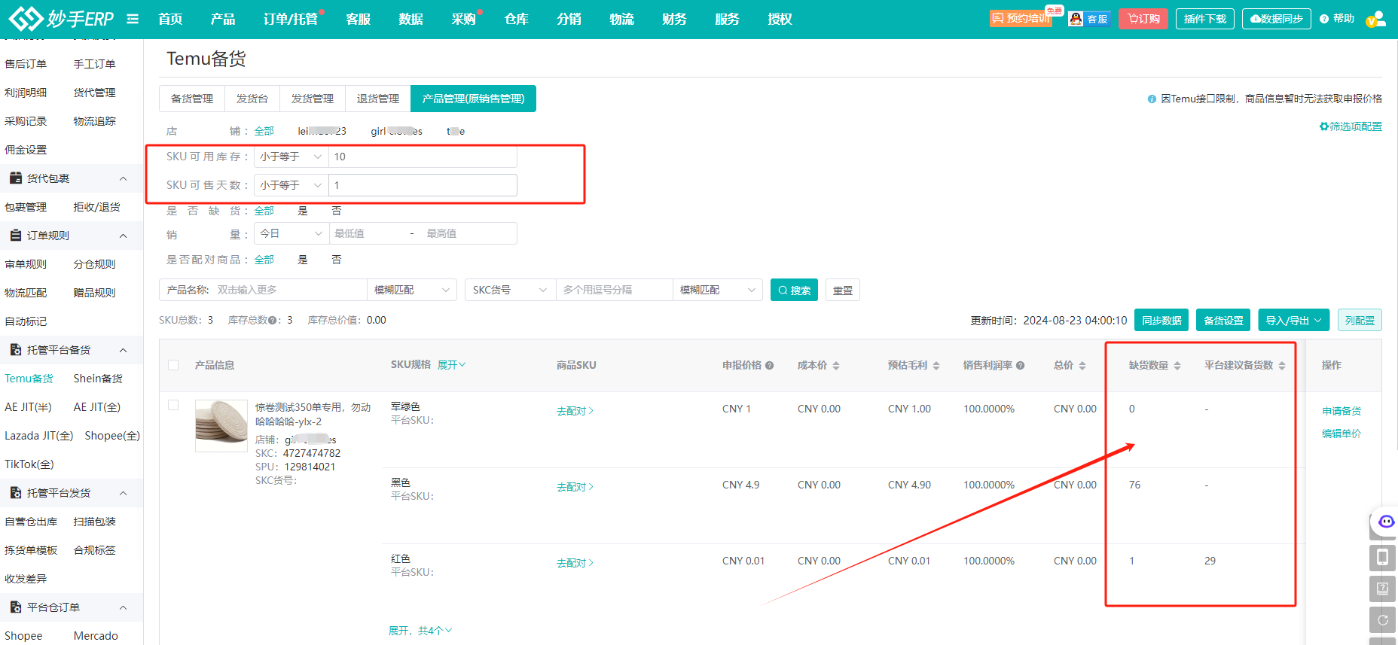The height and width of the screenshot is (645, 1398).
Task: Click the hamburger menu collapse icon
Action: click(133, 19)
